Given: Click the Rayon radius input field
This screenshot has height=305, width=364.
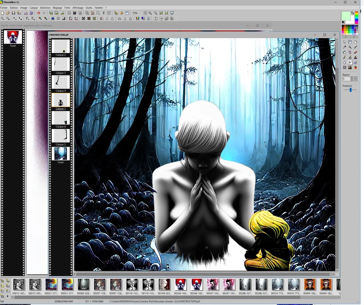Looking at the screenshot, I should (346, 79).
